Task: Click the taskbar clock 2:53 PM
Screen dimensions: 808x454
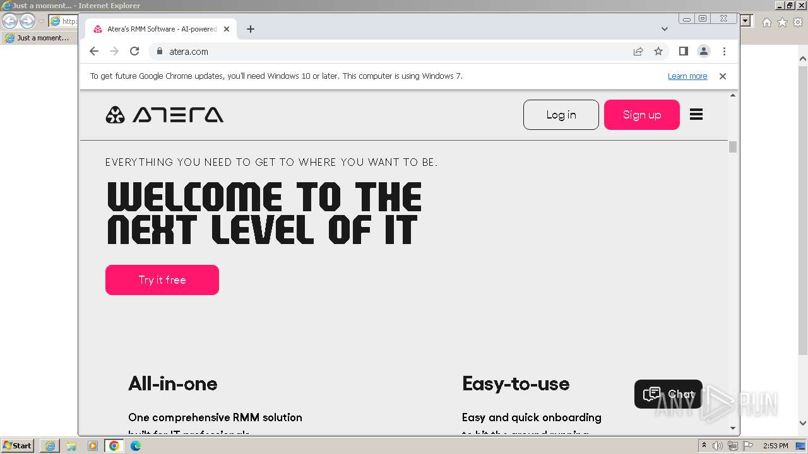Action: tap(775, 446)
